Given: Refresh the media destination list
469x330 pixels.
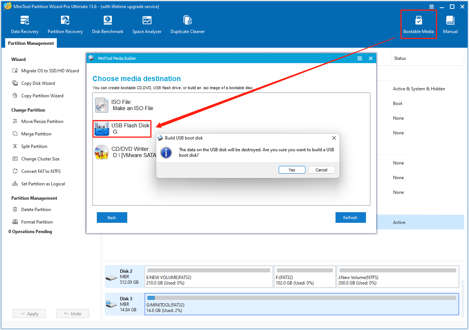Looking at the screenshot, I should point(350,218).
